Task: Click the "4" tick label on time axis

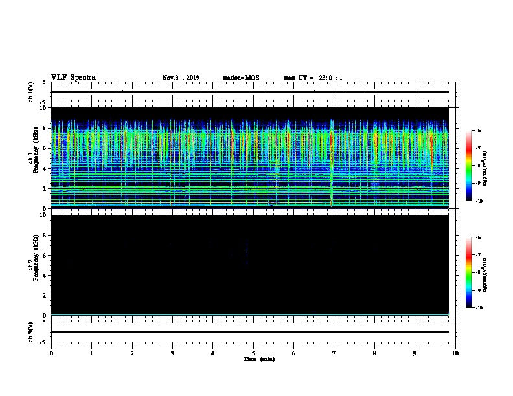Action: coord(212,353)
